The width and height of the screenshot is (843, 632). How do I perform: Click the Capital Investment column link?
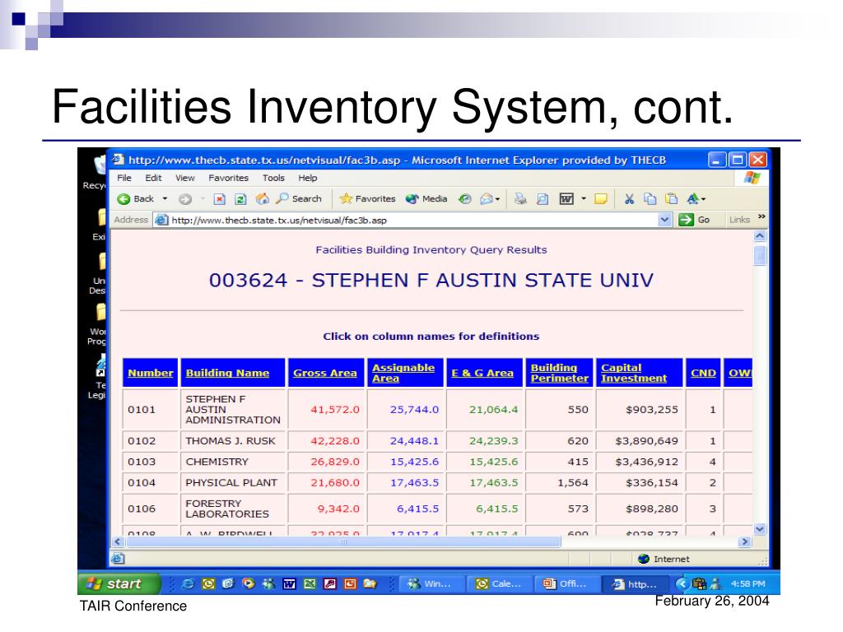tap(634, 373)
